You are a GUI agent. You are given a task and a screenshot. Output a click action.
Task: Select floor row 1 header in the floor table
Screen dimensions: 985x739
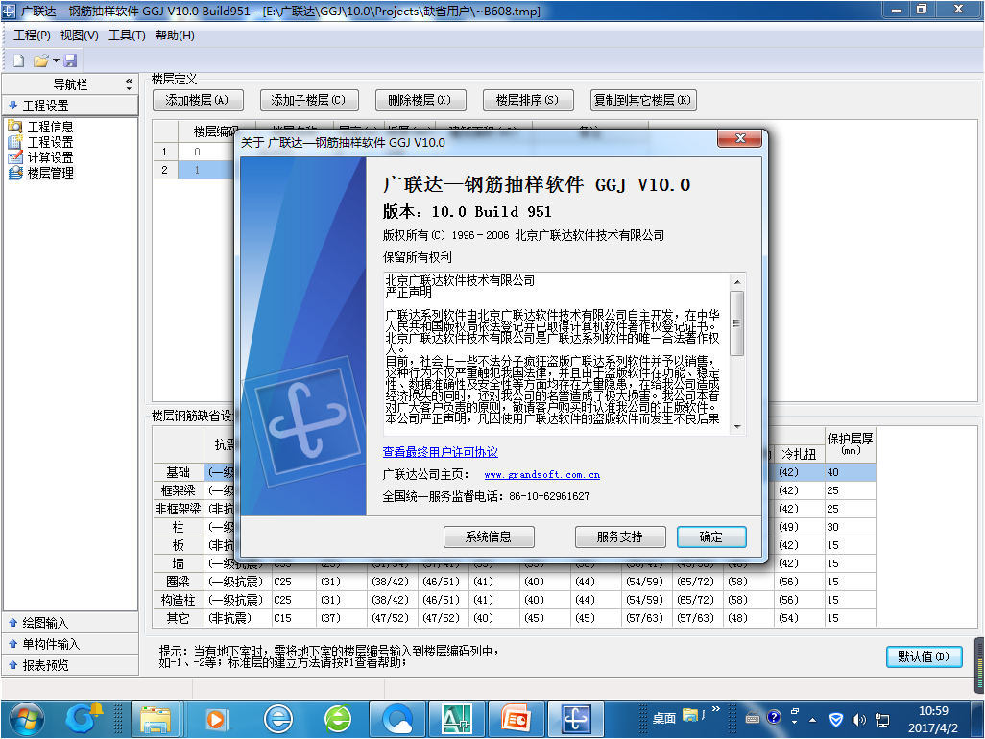165,152
